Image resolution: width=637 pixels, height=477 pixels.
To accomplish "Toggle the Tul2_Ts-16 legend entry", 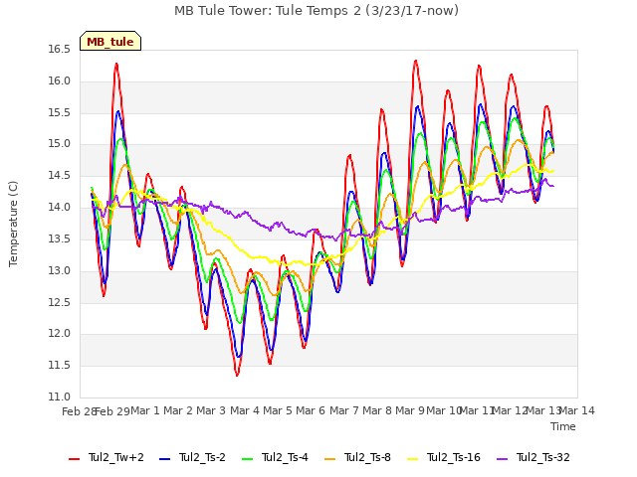I will [444, 458].
